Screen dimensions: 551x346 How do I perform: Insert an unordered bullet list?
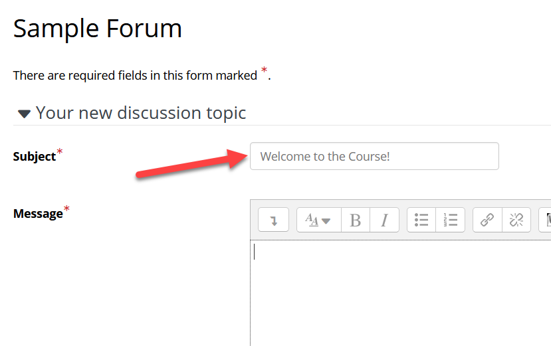coord(421,220)
